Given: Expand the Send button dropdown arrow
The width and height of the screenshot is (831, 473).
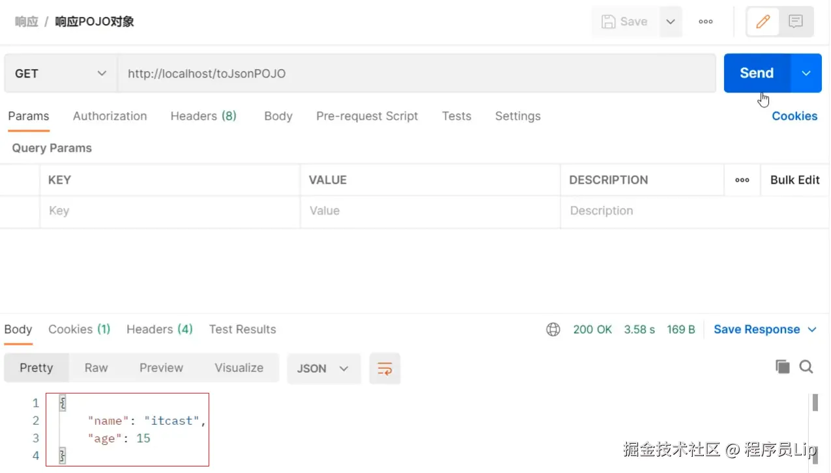Looking at the screenshot, I should pyautogui.click(x=806, y=73).
